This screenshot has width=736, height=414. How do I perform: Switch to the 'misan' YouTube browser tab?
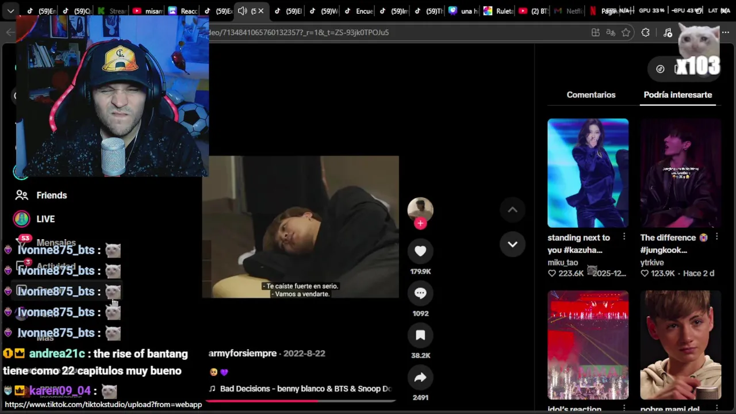[x=148, y=11]
